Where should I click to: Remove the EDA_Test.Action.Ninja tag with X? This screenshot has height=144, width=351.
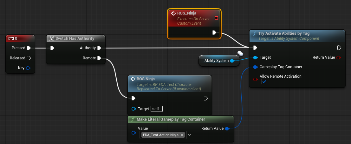coord(182,135)
